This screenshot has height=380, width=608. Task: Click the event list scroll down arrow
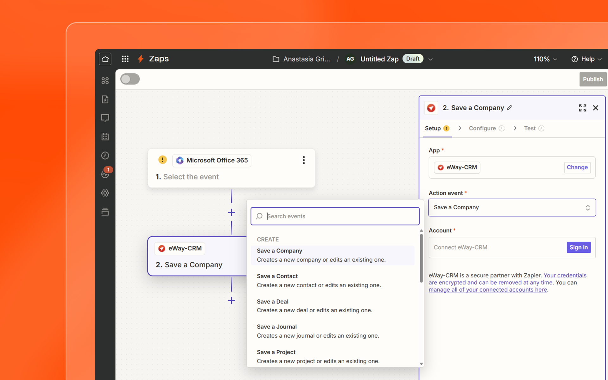tap(421, 364)
